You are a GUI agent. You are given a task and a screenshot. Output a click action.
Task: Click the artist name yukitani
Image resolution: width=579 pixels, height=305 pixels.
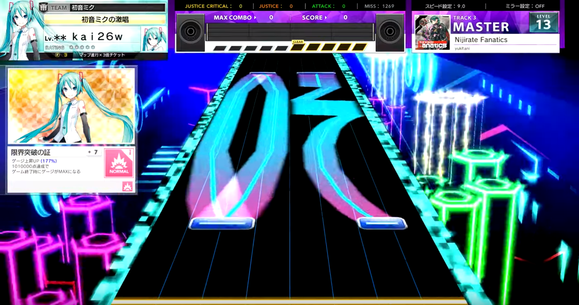(461, 48)
